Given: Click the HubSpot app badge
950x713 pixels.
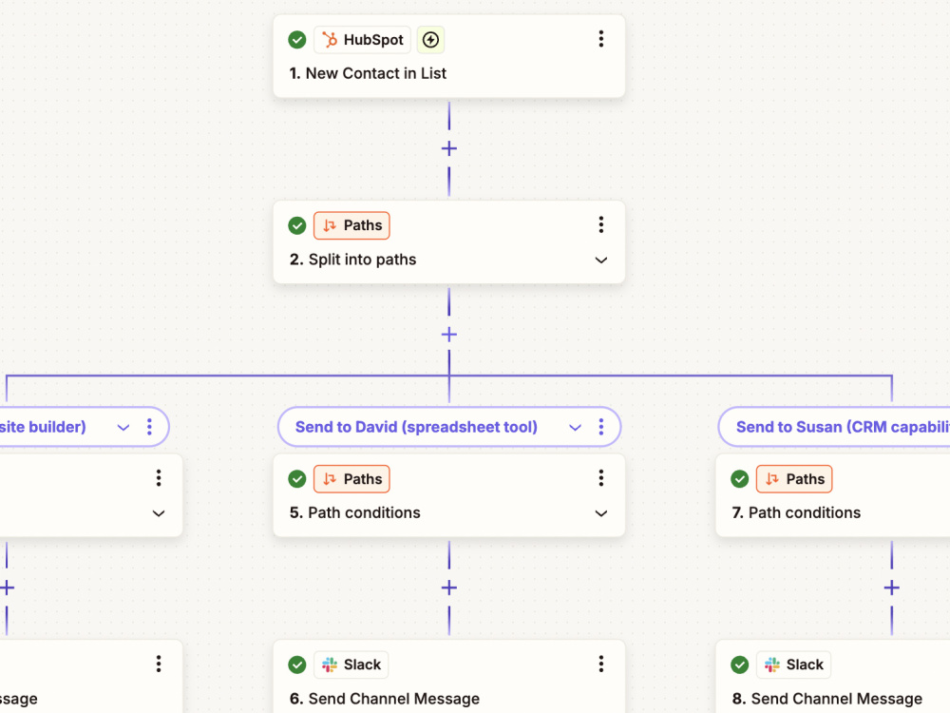Looking at the screenshot, I should coord(362,40).
